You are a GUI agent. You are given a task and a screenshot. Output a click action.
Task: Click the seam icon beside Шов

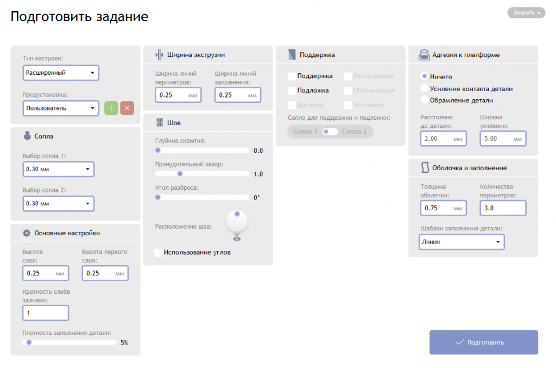pos(159,122)
